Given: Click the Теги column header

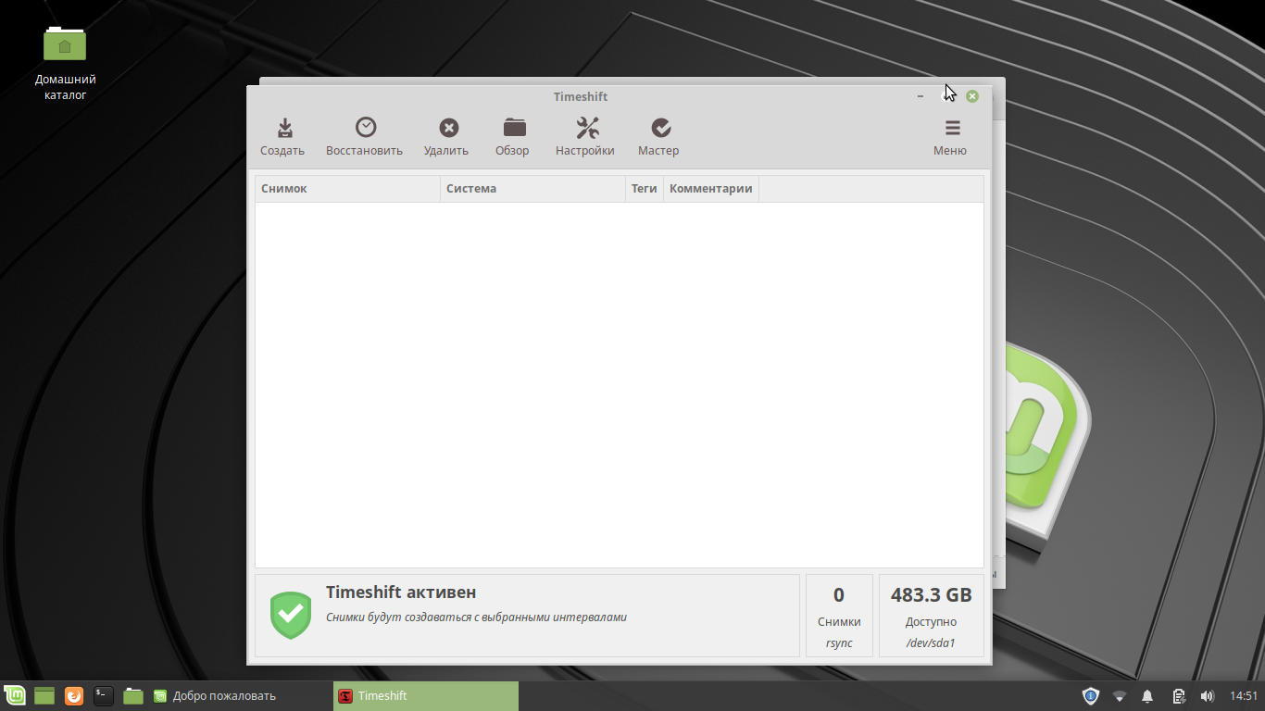Looking at the screenshot, I should [645, 189].
